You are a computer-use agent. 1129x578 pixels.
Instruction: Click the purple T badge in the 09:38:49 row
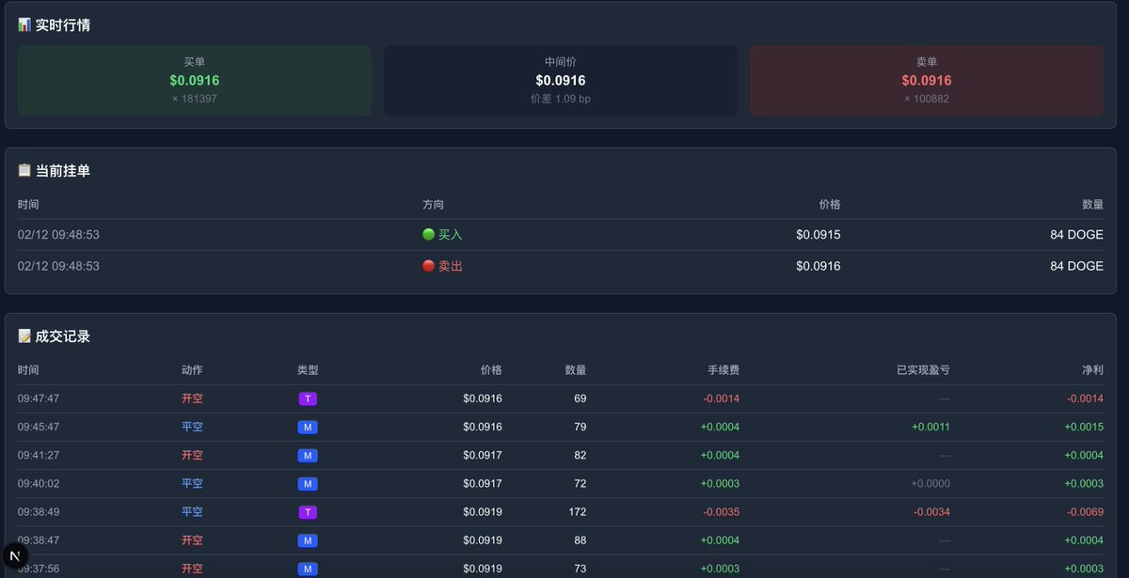click(x=308, y=512)
